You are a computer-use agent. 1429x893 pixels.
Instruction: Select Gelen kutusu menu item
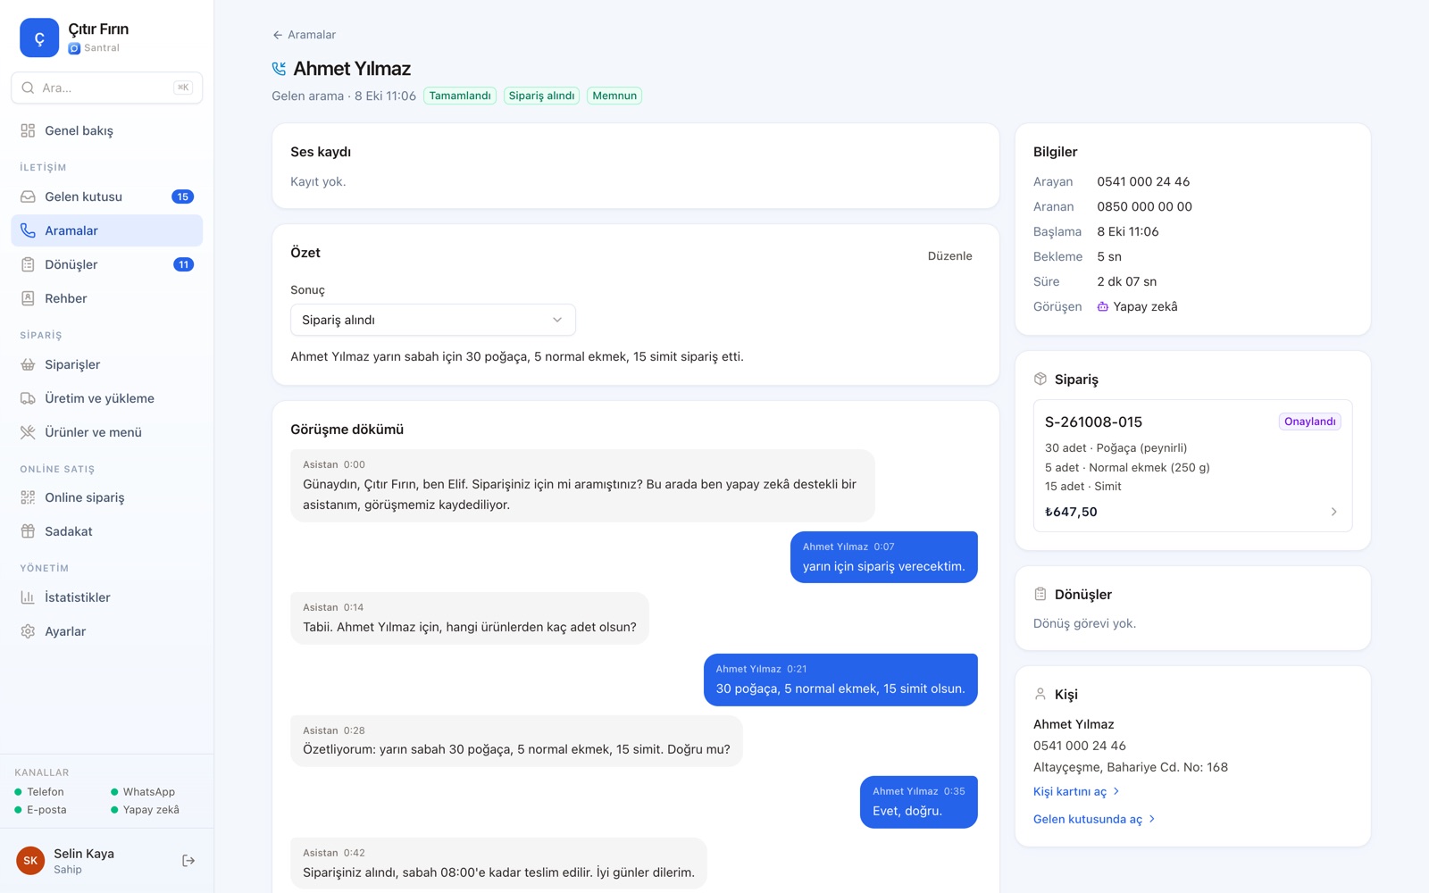point(107,196)
